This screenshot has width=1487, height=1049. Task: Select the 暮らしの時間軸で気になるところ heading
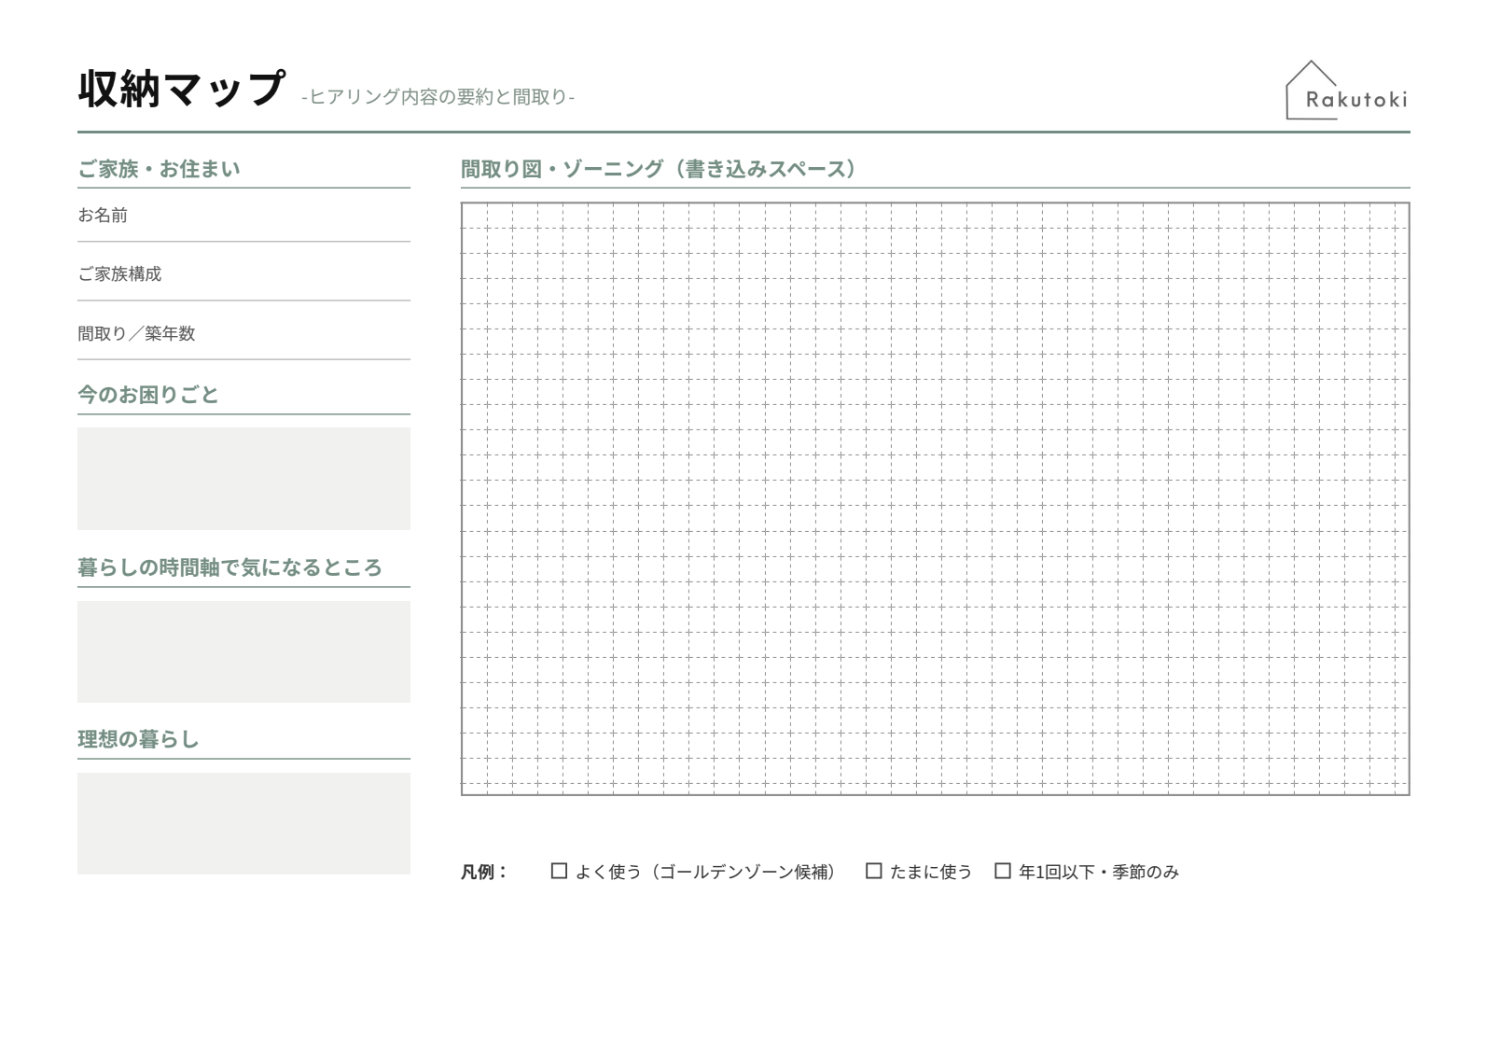(x=229, y=567)
